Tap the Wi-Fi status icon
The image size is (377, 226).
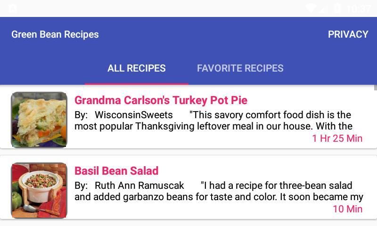tap(311, 8)
